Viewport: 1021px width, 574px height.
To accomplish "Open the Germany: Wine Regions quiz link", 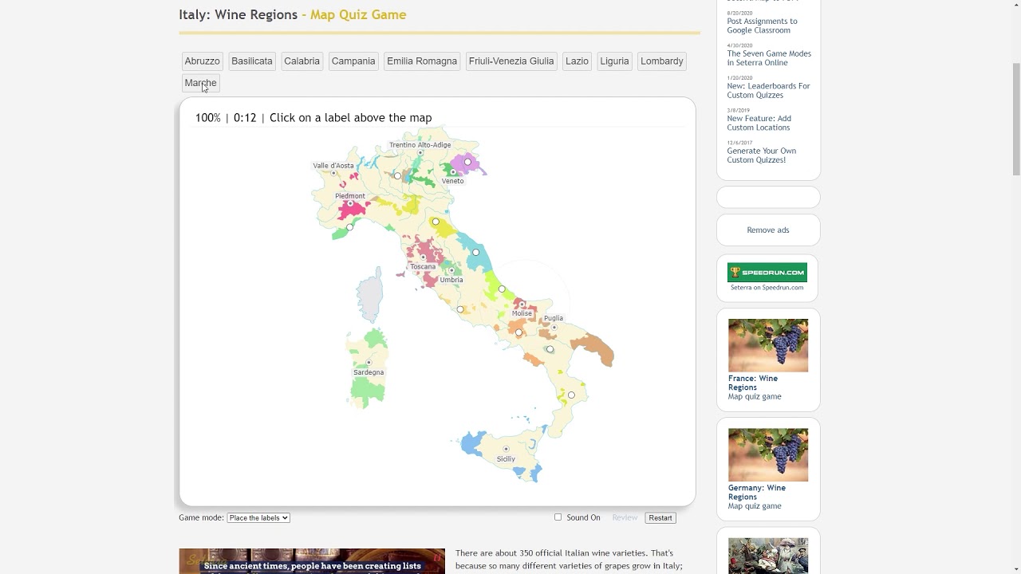I will [756, 492].
